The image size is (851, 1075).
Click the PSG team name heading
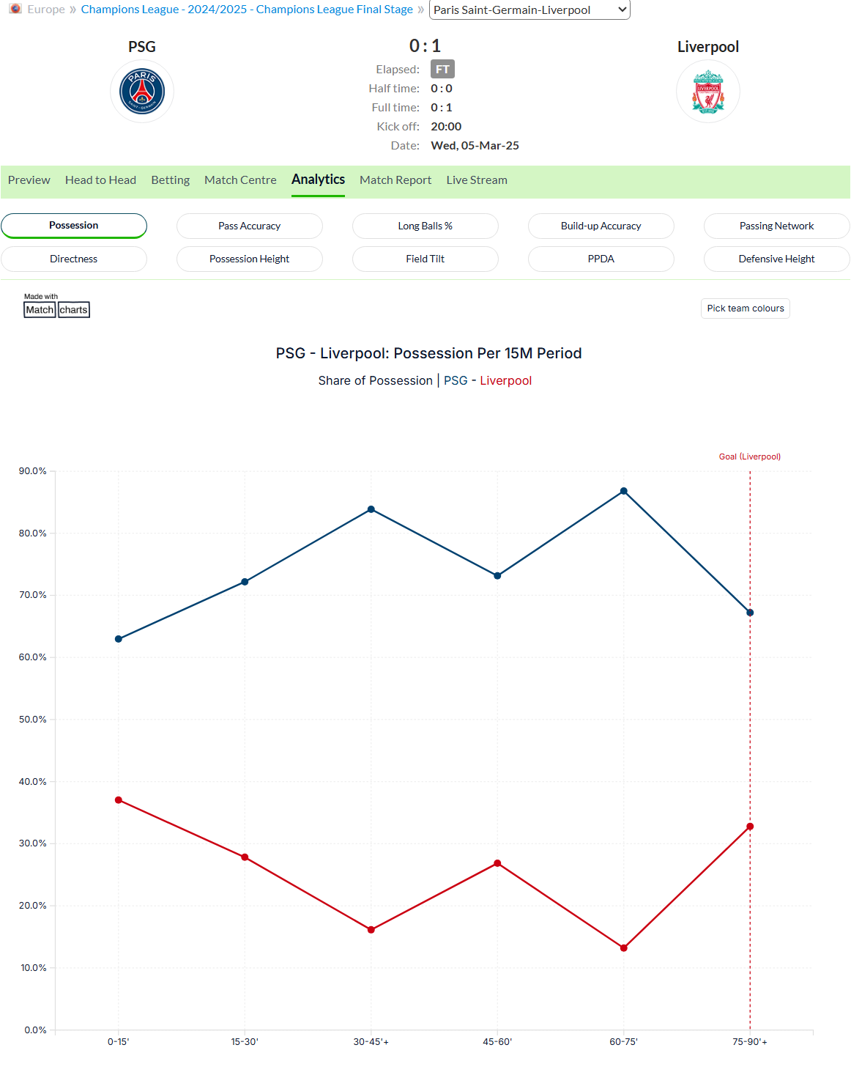coord(142,47)
